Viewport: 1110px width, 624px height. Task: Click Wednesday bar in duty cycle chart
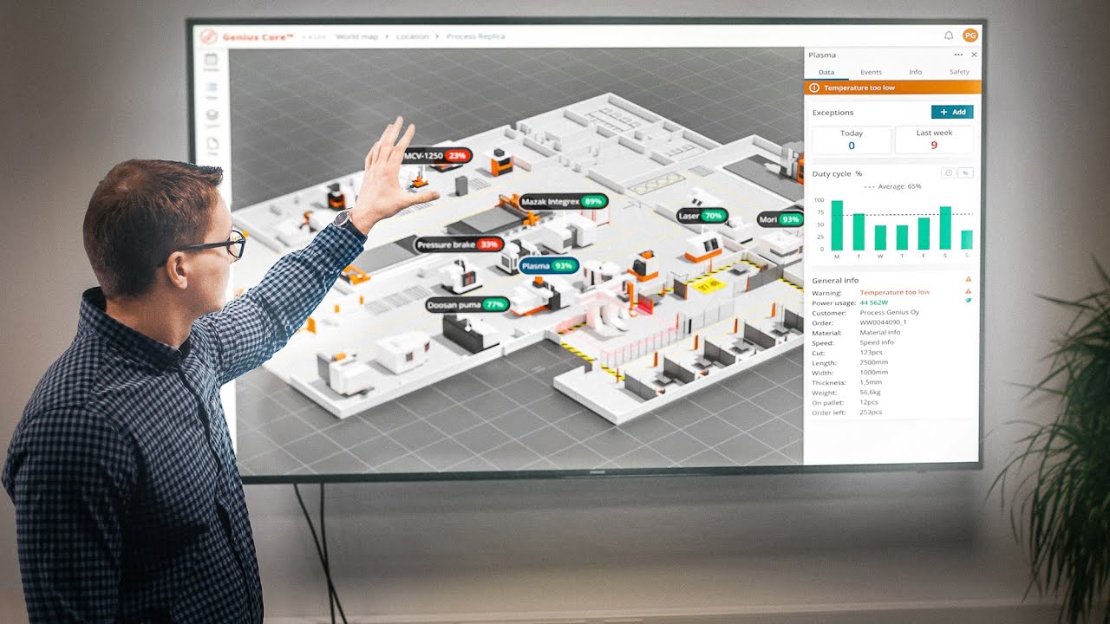point(880,237)
